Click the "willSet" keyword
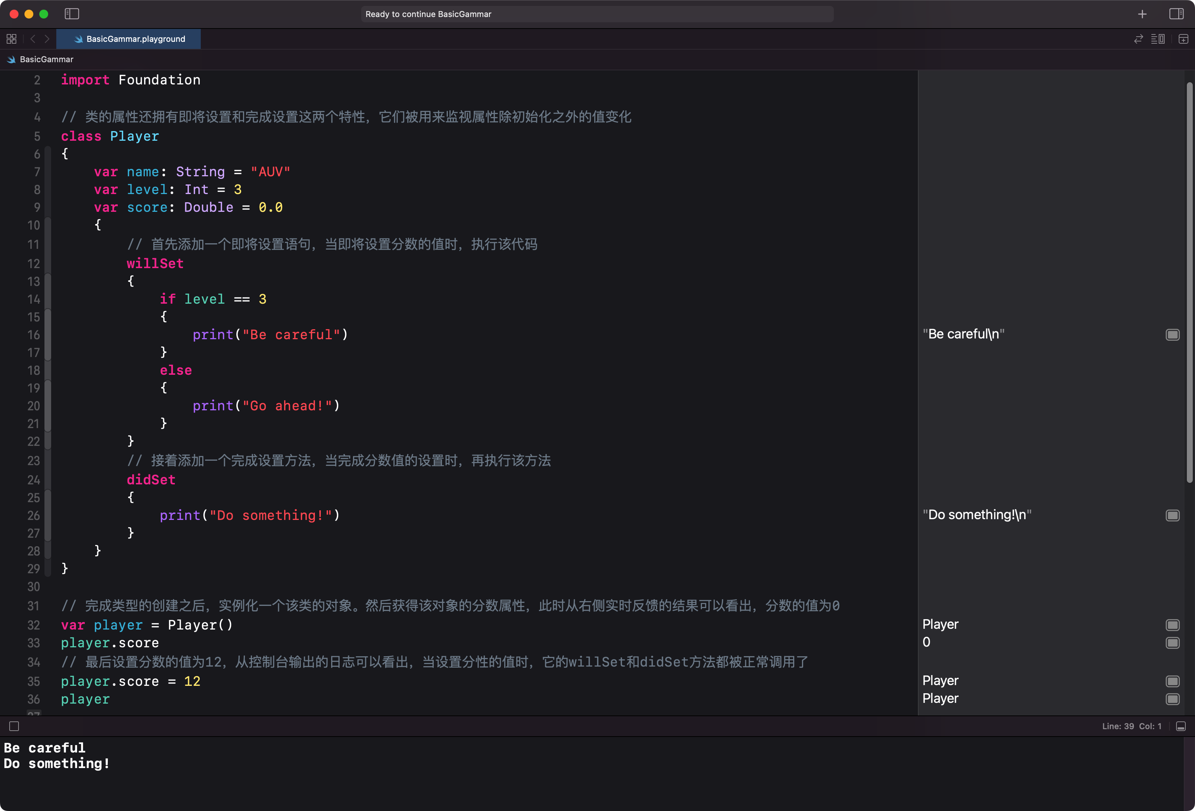This screenshot has height=811, width=1195. click(x=155, y=264)
